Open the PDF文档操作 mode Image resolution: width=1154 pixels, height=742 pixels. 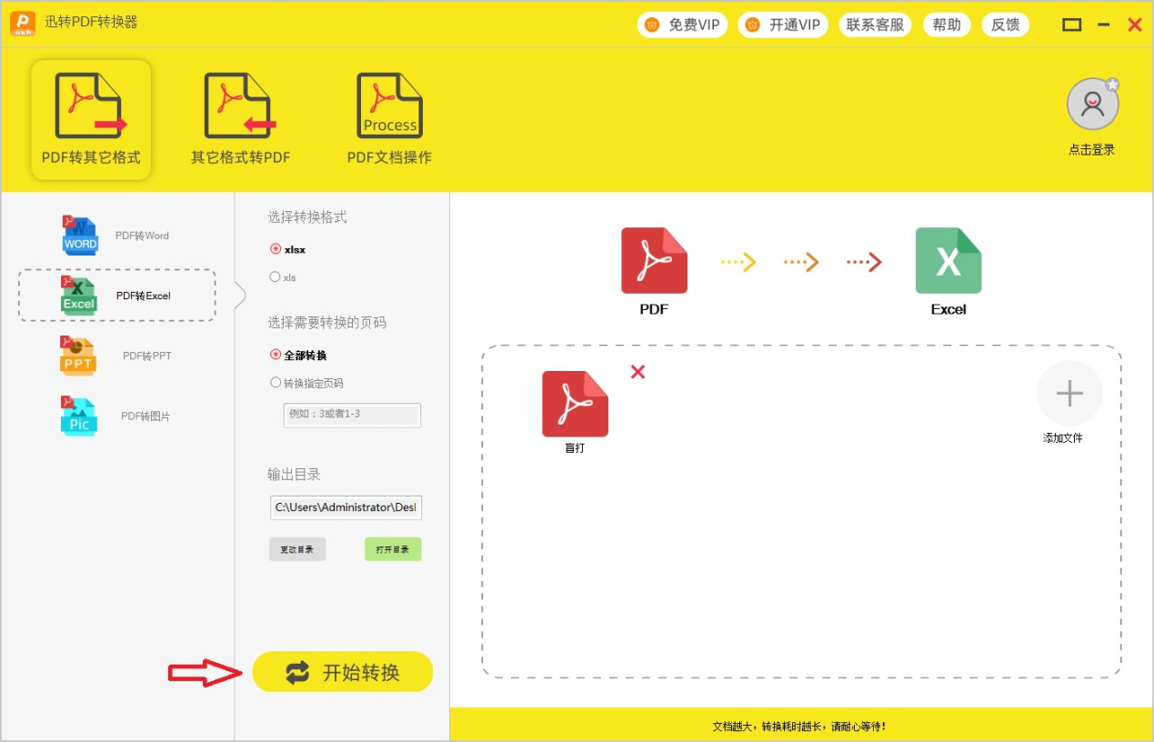coord(389,119)
